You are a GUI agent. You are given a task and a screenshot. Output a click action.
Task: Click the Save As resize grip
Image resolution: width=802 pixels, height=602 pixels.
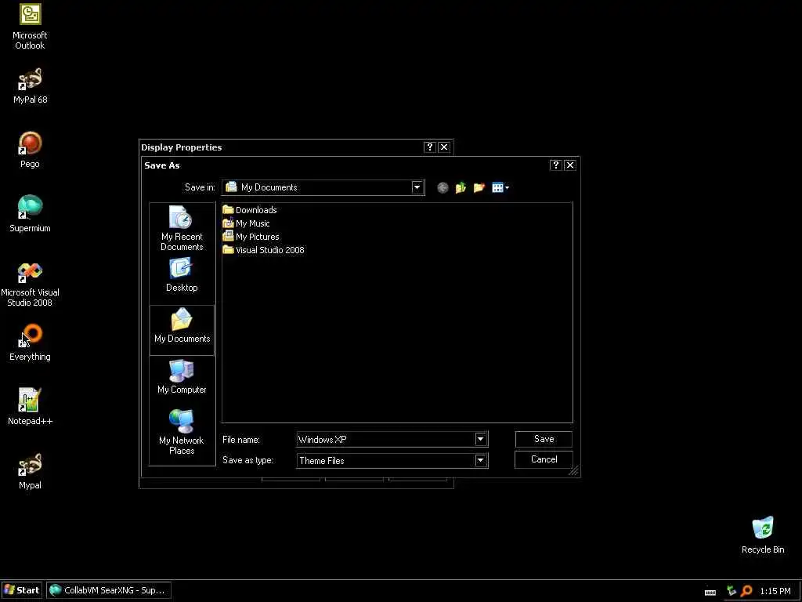574,471
